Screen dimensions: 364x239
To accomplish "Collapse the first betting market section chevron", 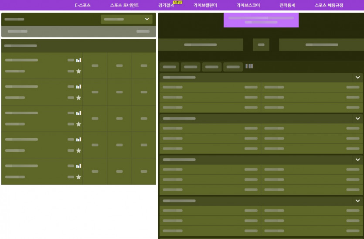I will pos(358,77).
